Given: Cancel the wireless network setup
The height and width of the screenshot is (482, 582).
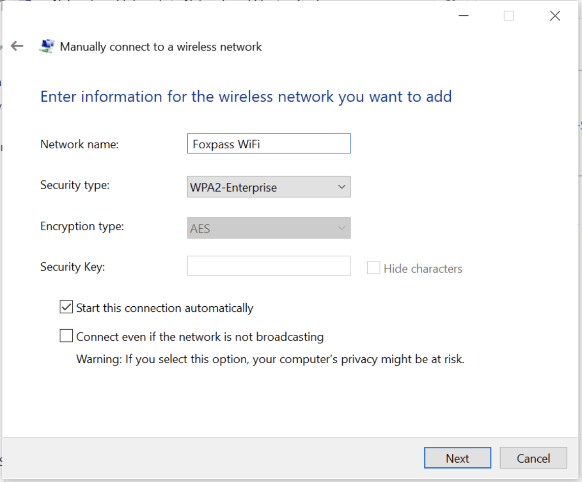Looking at the screenshot, I should pos(533,458).
